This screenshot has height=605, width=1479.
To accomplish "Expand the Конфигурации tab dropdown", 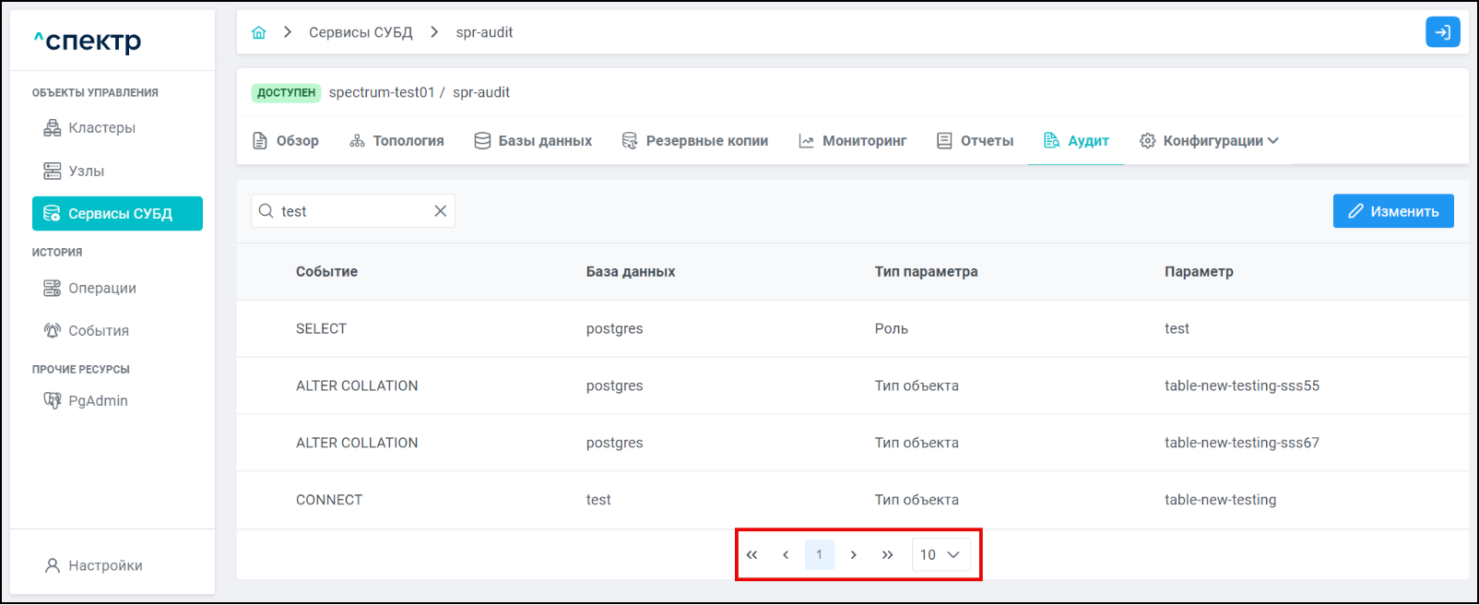I will point(1210,141).
